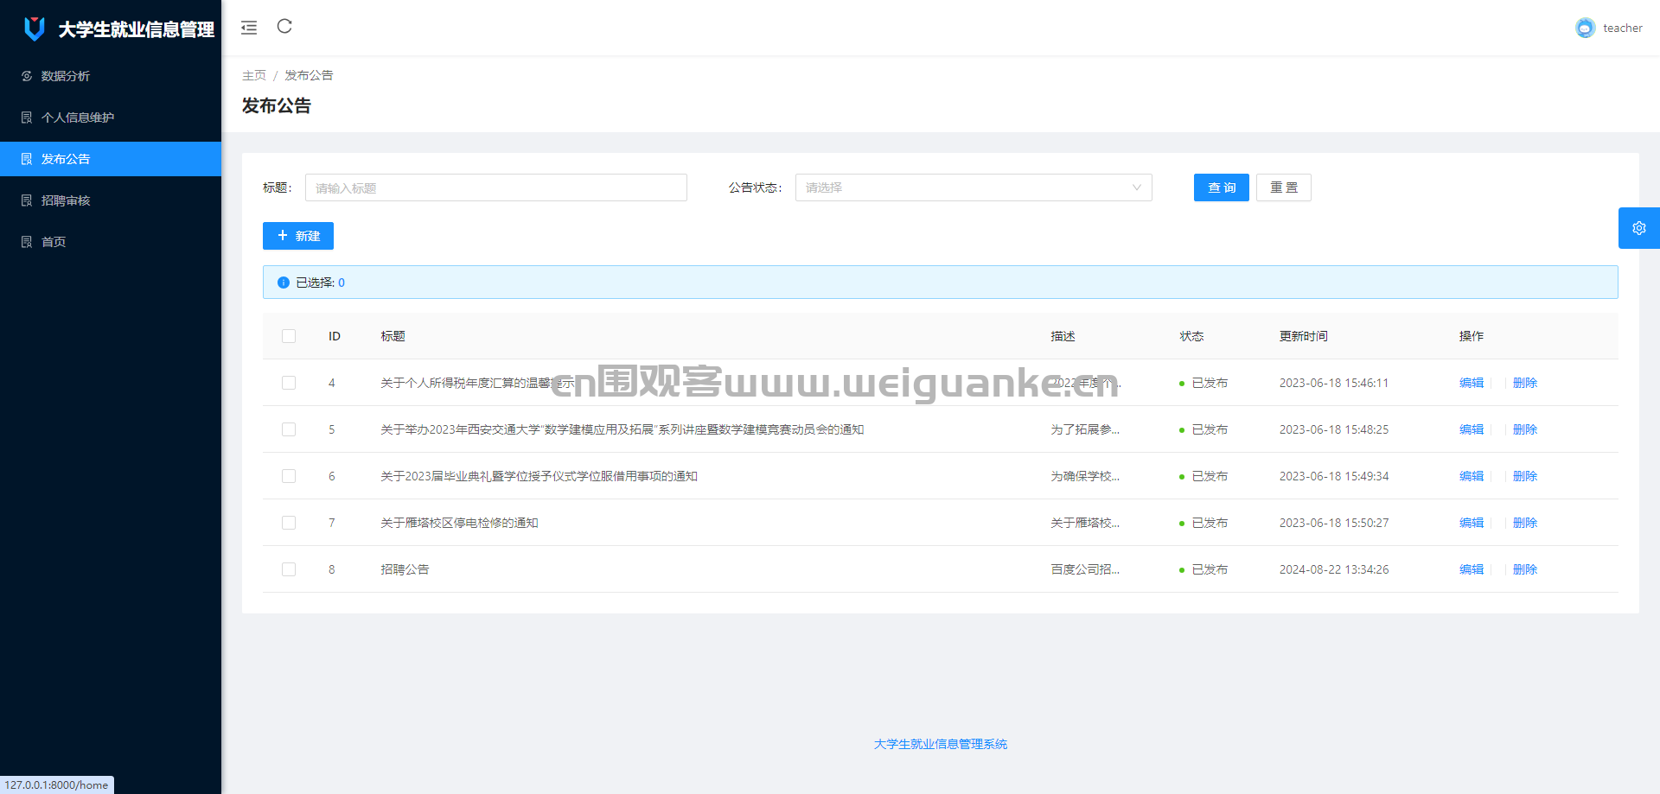Click the app logo in sidebar header
Screen dimensions: 1660x794
(x=35, y=29)
